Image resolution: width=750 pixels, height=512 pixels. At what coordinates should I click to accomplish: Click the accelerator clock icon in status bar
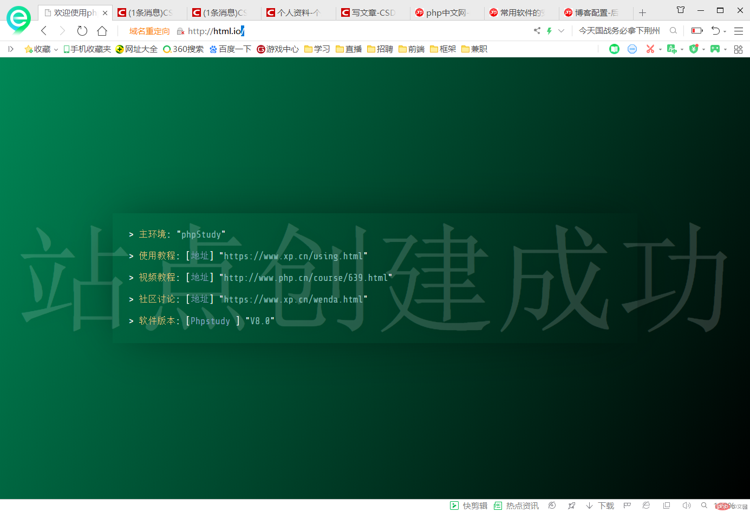point(552,506)
